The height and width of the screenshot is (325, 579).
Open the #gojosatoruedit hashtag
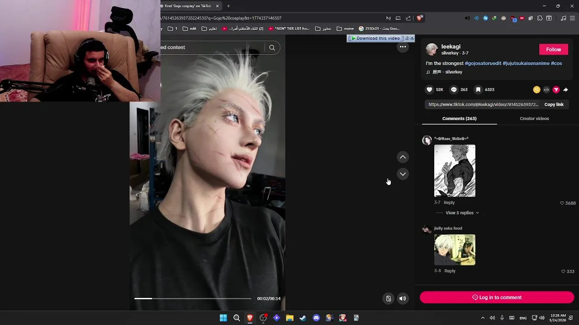[x=483, y=63]
